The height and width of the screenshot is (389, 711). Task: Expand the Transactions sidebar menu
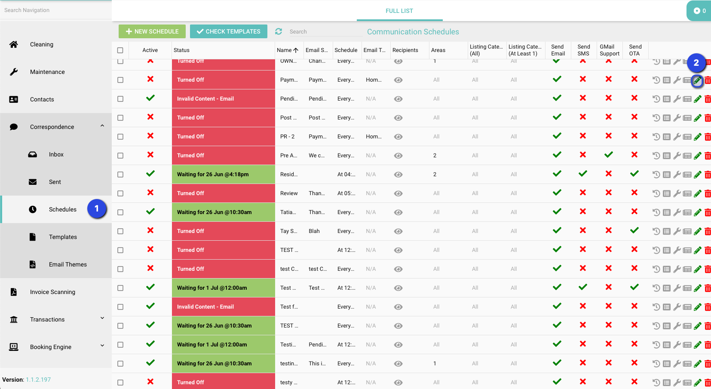pos(102,319)
